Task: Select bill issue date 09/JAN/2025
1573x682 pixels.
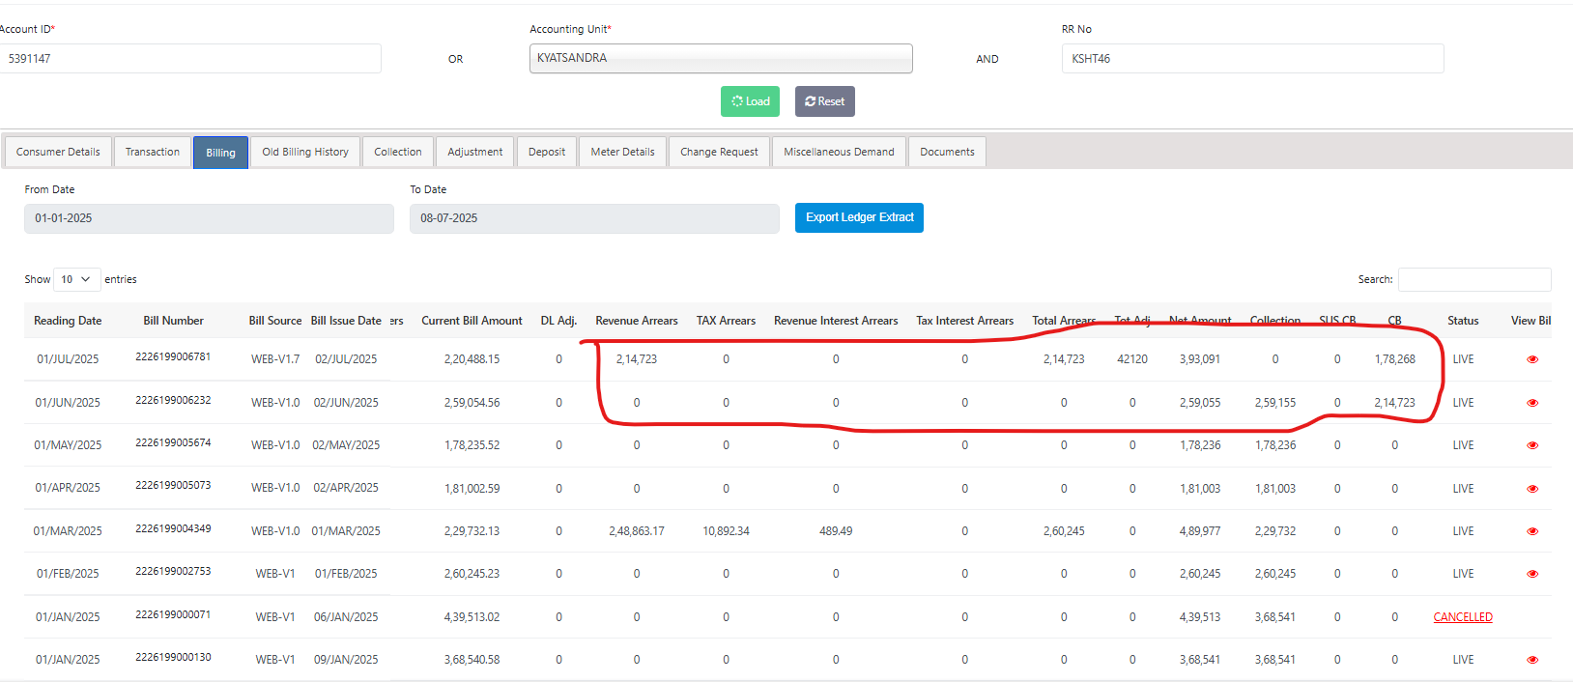Action: (x=346, y=660)
